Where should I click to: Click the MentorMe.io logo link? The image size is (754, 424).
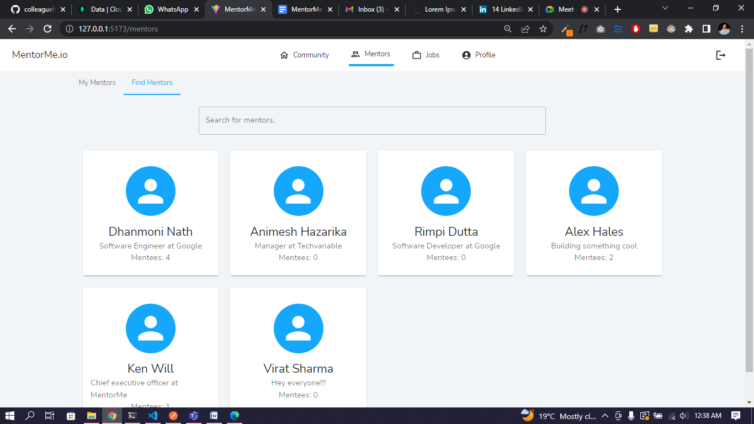(39, 55)
